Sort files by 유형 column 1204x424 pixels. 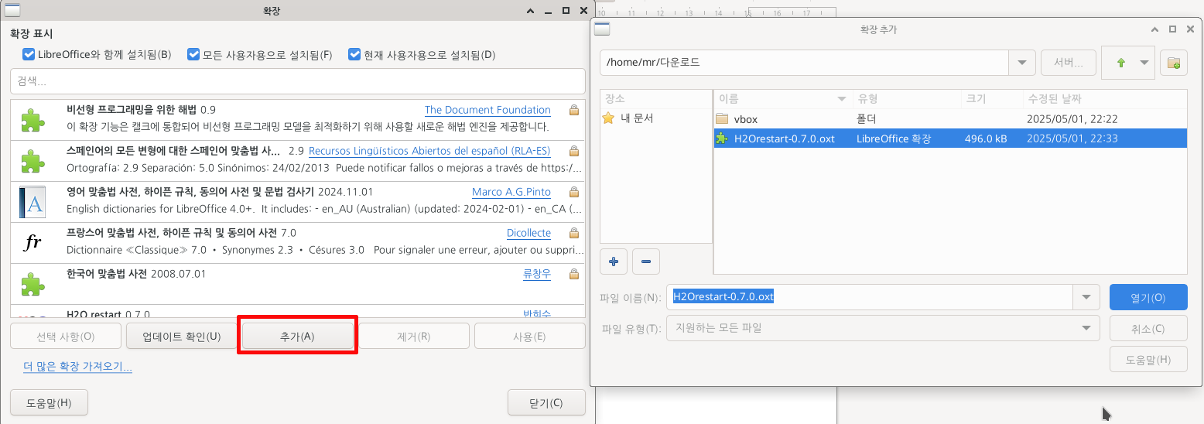click(906, 99)
